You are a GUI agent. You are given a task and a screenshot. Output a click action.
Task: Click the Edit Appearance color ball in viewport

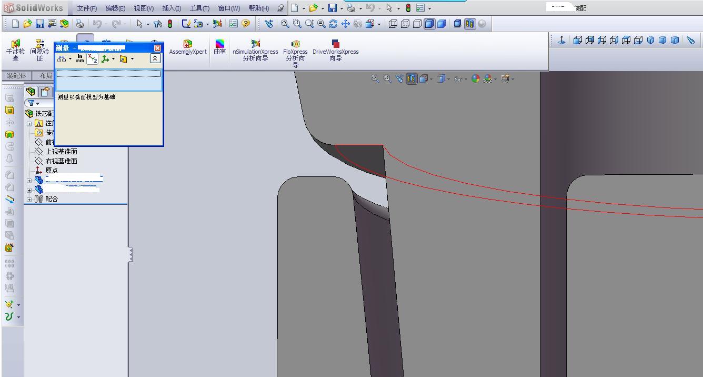click(476, 78)
